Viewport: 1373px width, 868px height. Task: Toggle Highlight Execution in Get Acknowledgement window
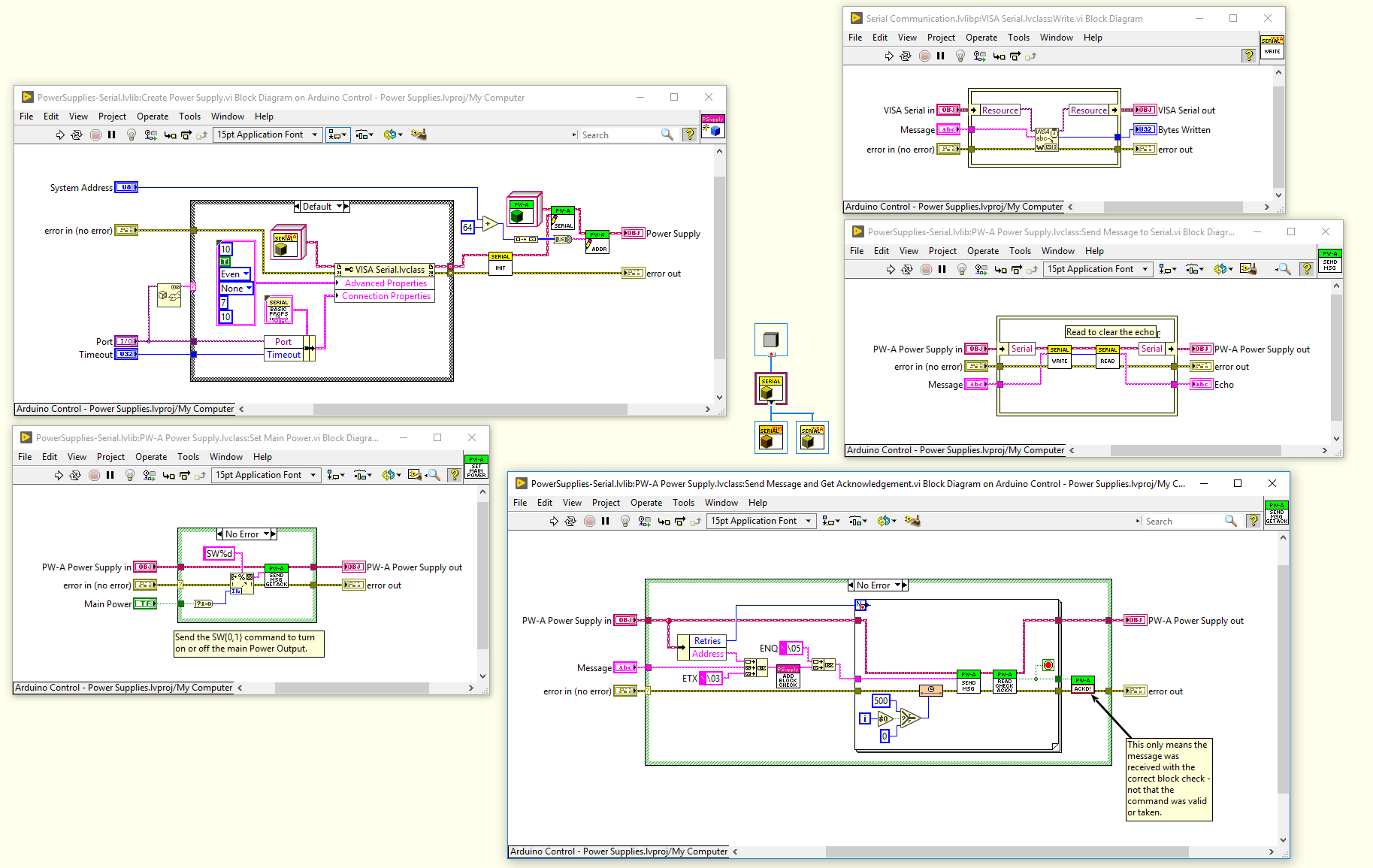(x=625, y=522)
